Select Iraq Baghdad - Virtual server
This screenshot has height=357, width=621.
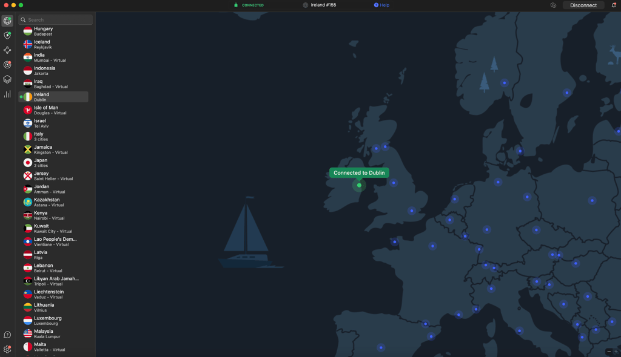(53, 84)
